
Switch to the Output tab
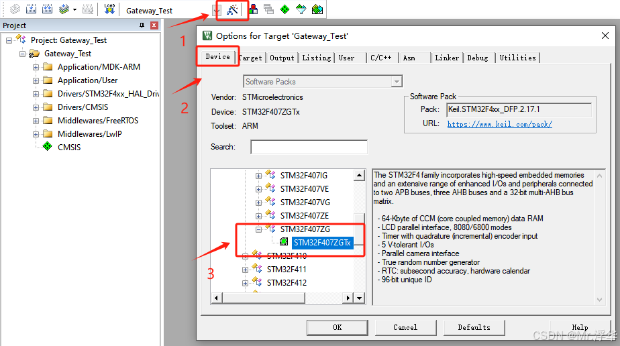point(282,58)
